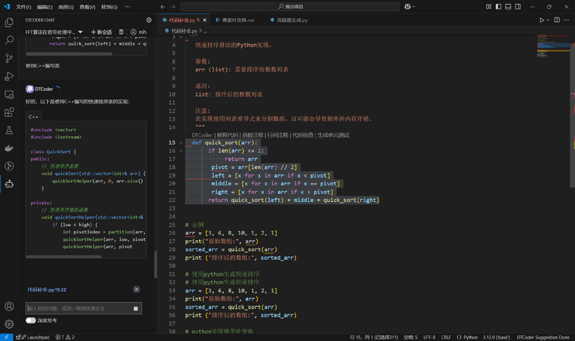Stop the DTCoder response generation
575x341 pixels.
136,309
